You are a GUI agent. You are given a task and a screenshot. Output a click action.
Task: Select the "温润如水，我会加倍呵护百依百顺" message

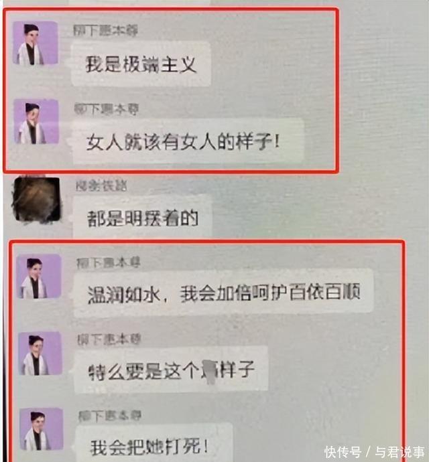224,294
